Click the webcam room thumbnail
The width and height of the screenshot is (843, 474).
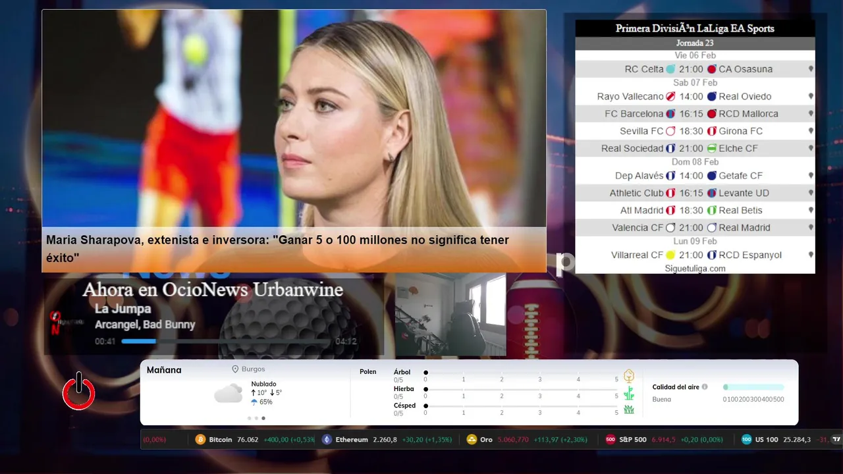pyautogui.click(x=450, y=315)
